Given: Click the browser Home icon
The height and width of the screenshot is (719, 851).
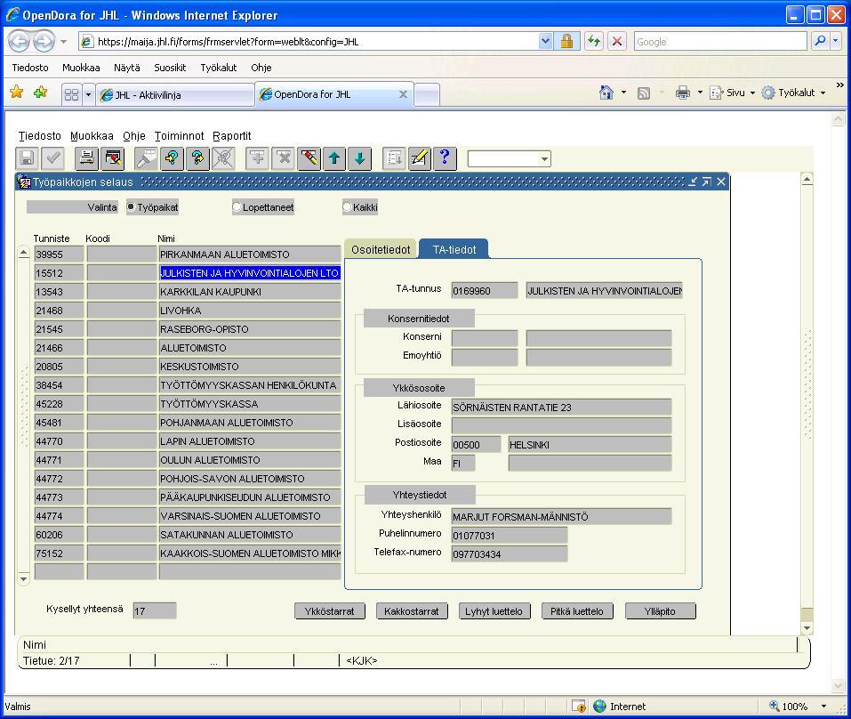Looking at the screenshot, I should coord(606,93).
